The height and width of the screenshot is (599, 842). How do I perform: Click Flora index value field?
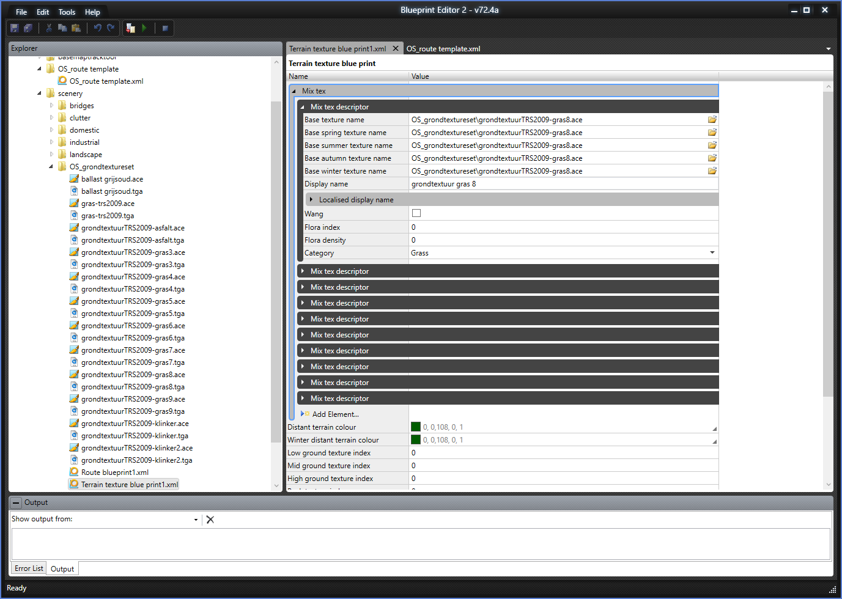point(563,227)
